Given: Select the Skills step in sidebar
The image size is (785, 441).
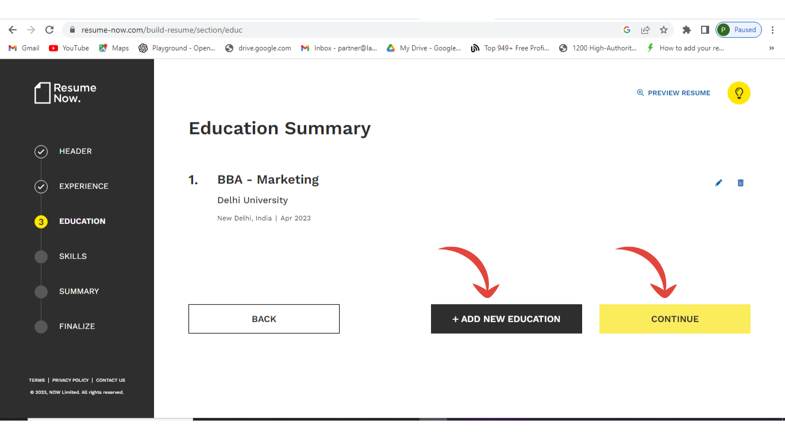Looking at the screenshot, I should [73, 257].
